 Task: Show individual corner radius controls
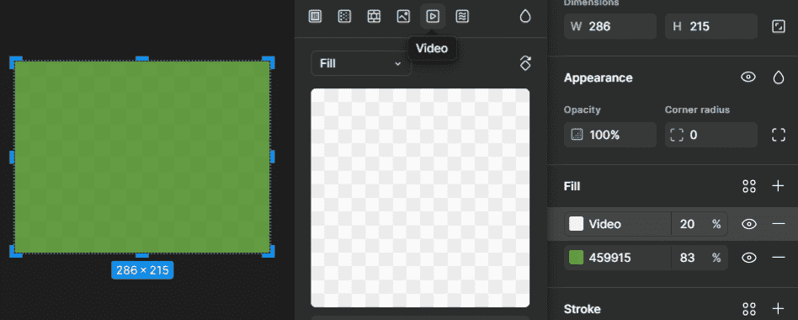[778, 135]
